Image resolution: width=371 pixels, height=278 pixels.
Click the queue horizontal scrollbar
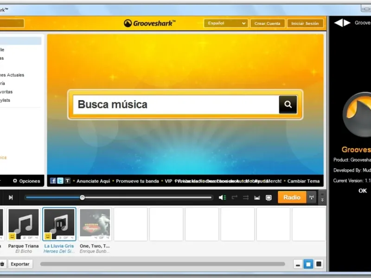click(163, 264)
